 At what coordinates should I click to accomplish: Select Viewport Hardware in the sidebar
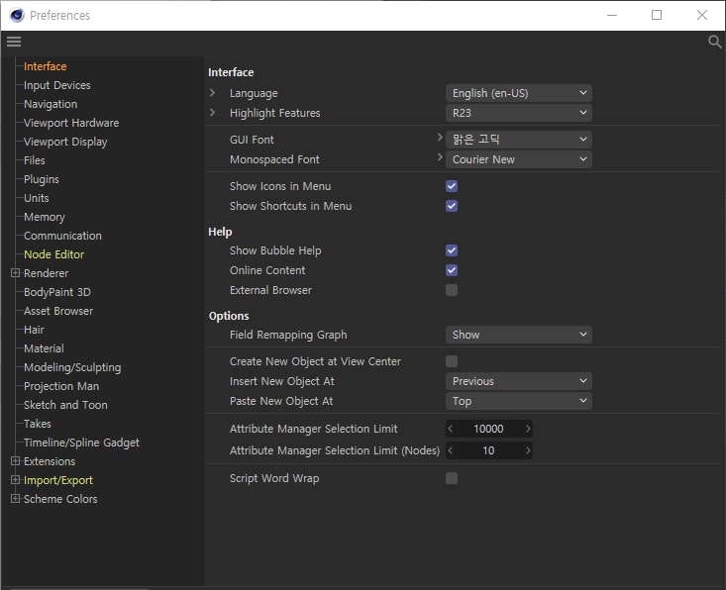tap(71, 123)
